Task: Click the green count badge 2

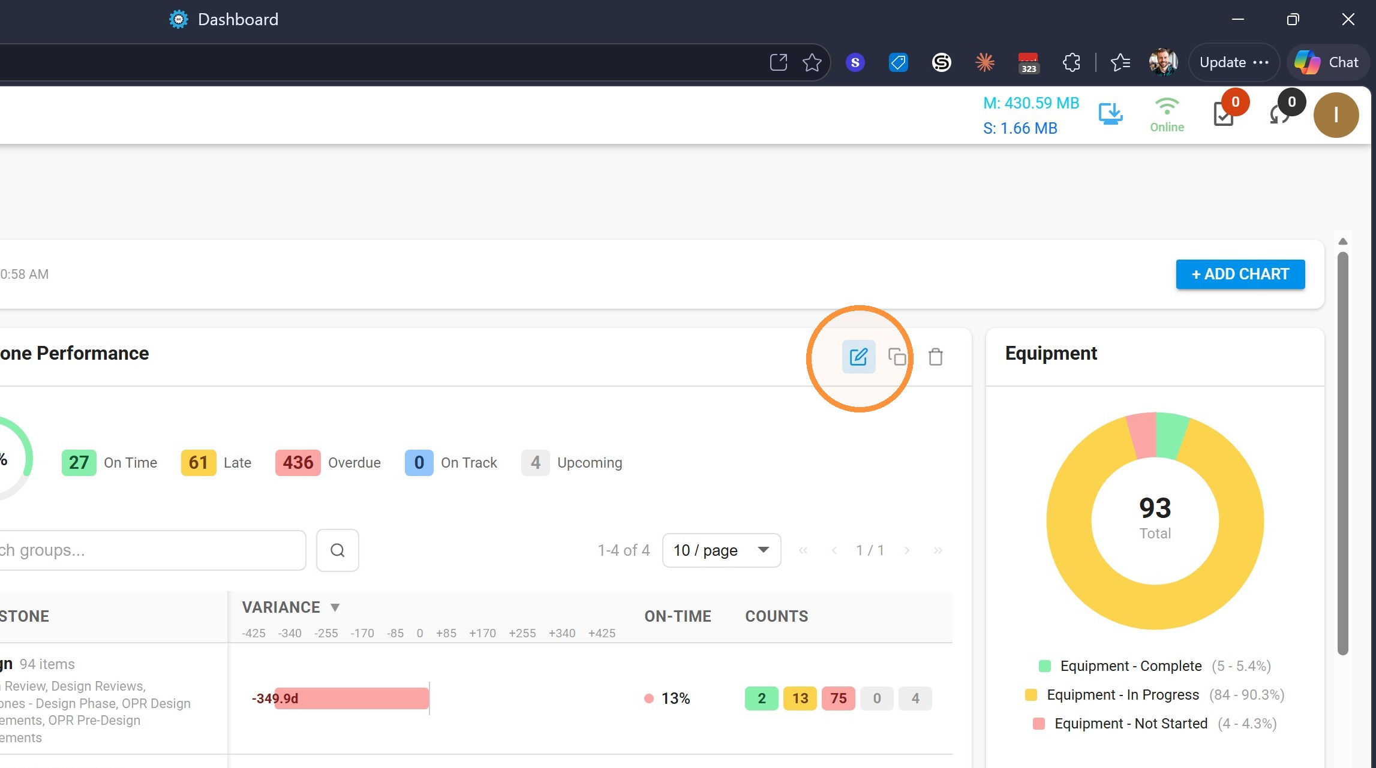Action: [x=762, y=698]
